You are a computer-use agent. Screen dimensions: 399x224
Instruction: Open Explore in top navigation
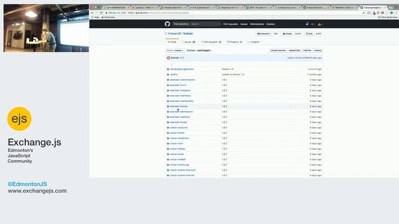[271, 24]
